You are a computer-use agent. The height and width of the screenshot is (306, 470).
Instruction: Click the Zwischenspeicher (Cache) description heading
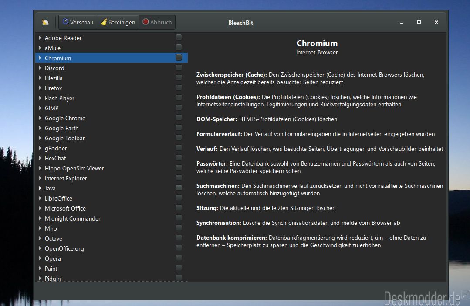click(231, 75)
